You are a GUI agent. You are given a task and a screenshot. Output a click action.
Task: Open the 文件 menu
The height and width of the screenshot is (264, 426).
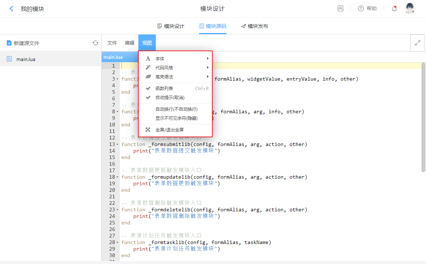coord(112,43)
